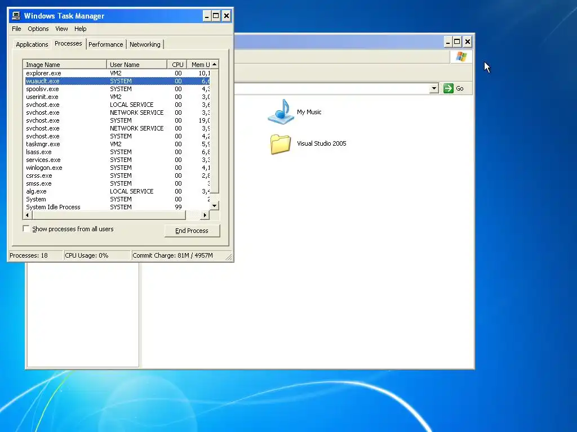The height and width of the screenshot is (432, 577).
Task: Select the spoolsv.exe process row
Action: pos(117,89)
